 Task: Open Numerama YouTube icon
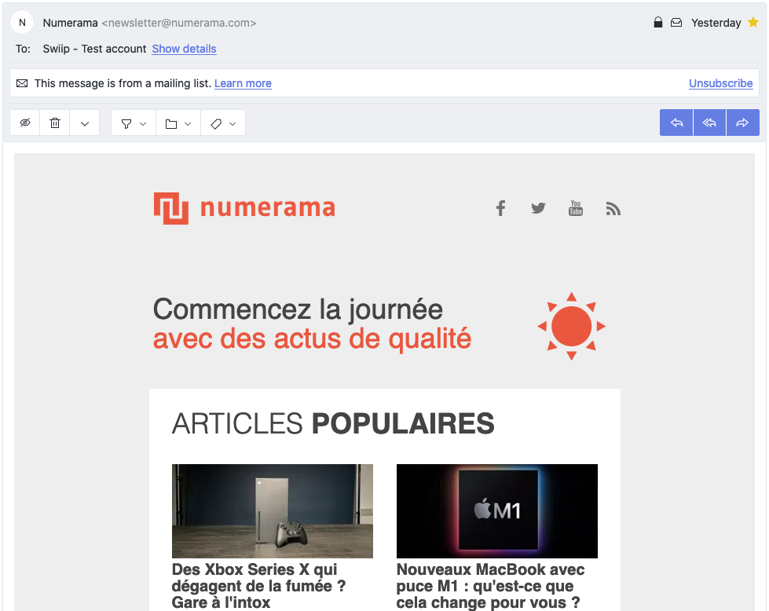(x=576, y=208)
